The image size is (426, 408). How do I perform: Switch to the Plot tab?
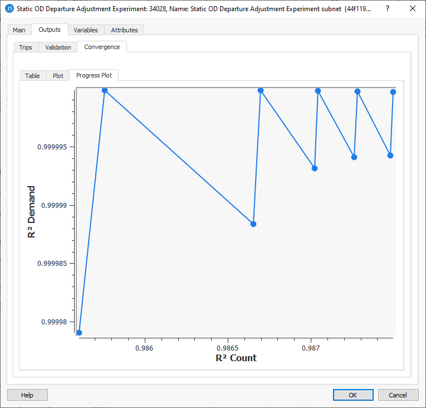(58, 76)
